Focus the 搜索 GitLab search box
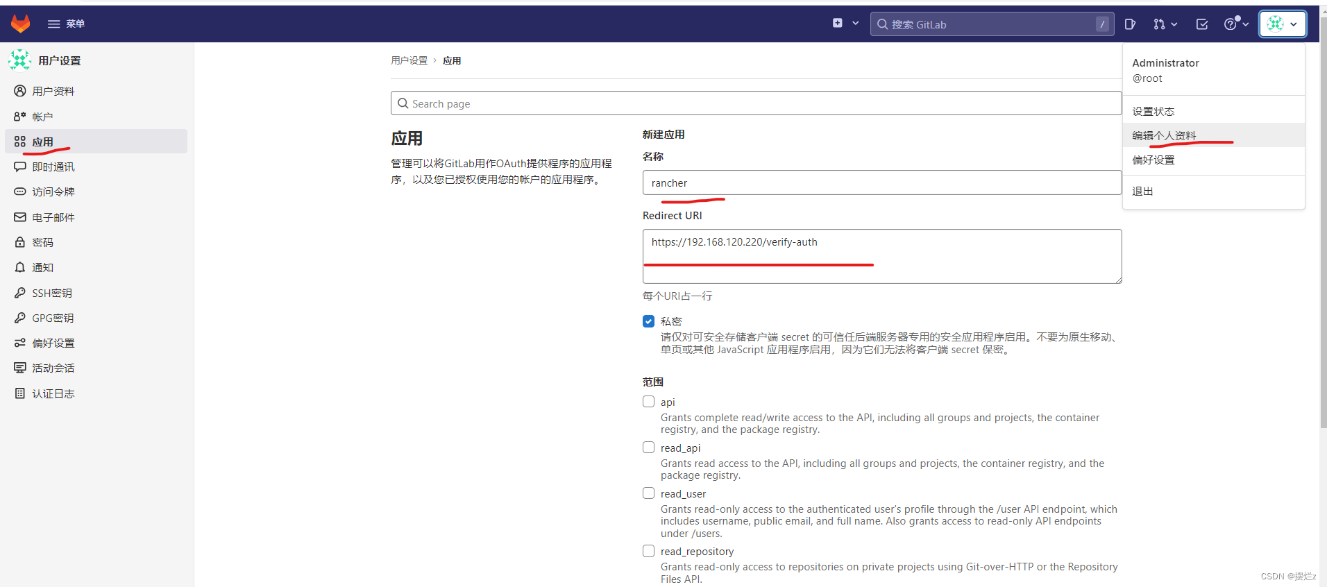1327x587 pixels. tap(992, 24)
